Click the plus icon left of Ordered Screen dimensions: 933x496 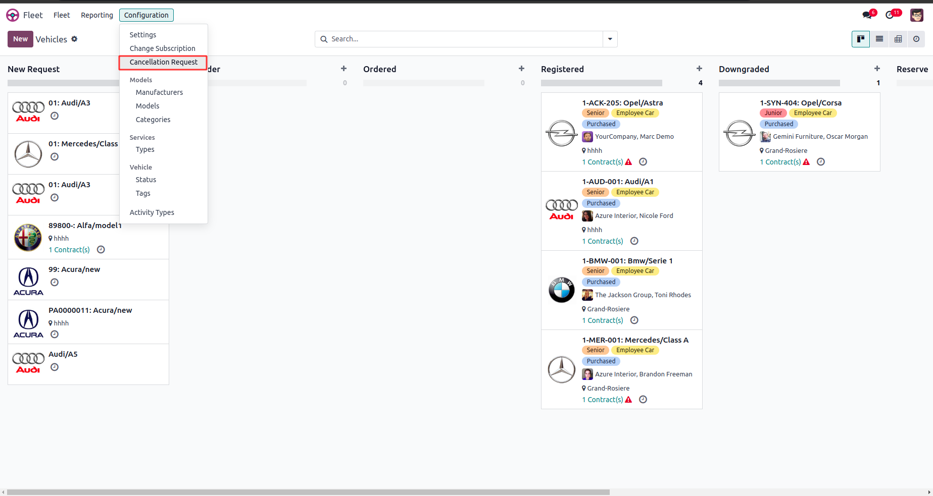pyautogui.click(x=343, y=69)
